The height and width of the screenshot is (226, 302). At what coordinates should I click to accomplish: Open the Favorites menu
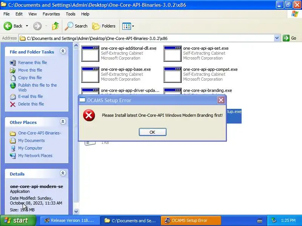51,14
